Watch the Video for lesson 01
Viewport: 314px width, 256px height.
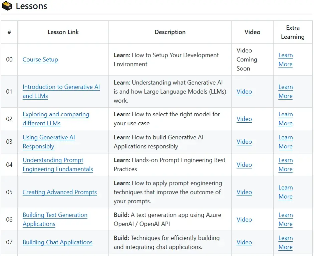pos(244,92)
